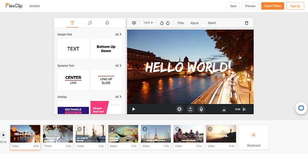The width and height of the screenshot is (308, 154).
Task: Click the globe icon below the preview
Action: tap(179, 109)
